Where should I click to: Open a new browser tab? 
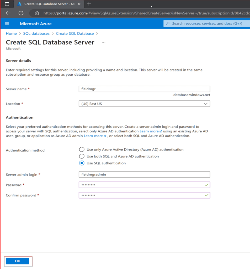[x=89, y=4]
